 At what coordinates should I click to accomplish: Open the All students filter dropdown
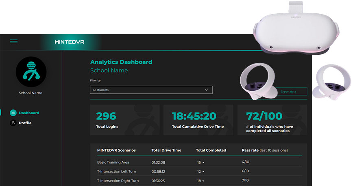pyautogui.click(x=151, y=90)
